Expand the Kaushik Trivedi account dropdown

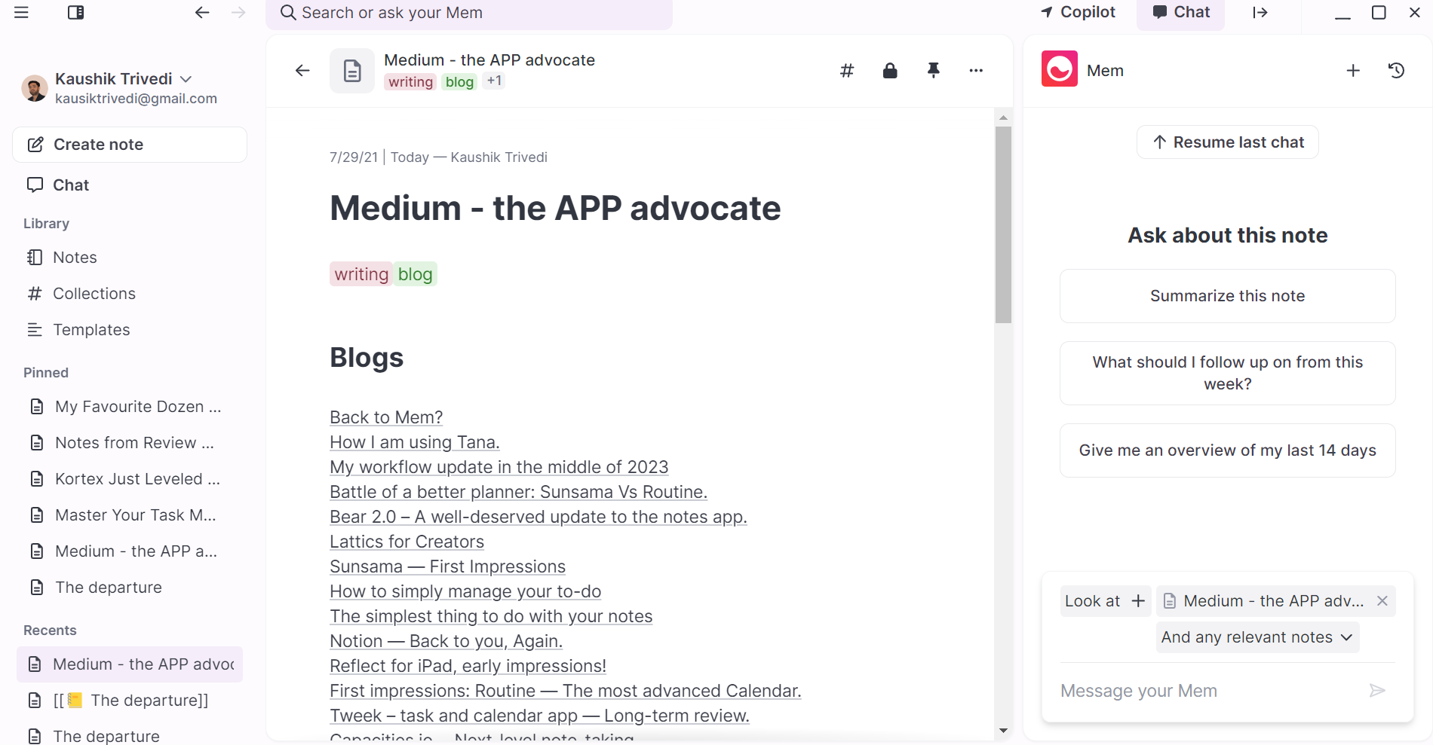tap(186, 79)
